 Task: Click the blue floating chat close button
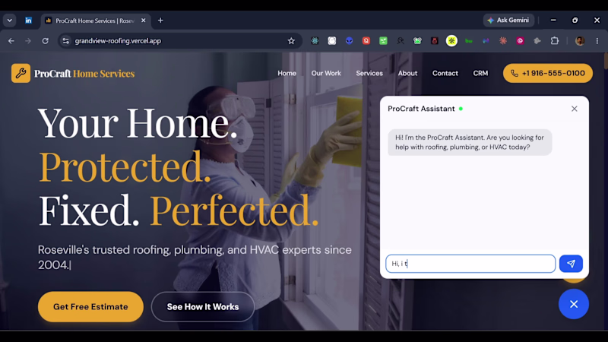[574, 304]
